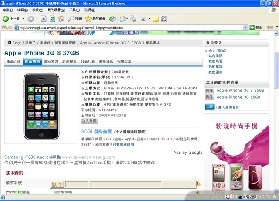Click the address bar URL field
The image size is (279, 201).
click(x=131, y=27)
